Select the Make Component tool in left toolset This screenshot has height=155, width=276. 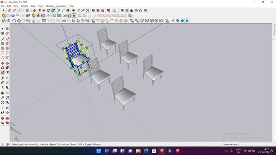tap(7, 28)
